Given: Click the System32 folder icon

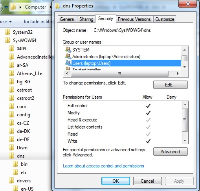Looking at the screenshot, I should coord(7,32).
